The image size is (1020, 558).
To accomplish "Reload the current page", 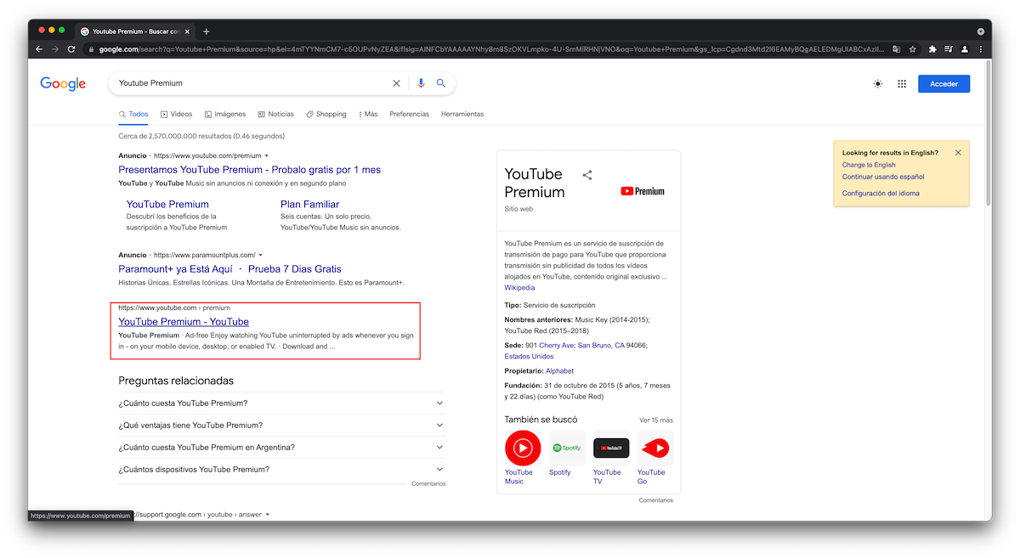I will pyautogui.click(x=71, y=49).
